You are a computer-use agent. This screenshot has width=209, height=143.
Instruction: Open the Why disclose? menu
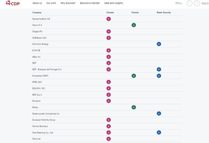tap(68, 3)
